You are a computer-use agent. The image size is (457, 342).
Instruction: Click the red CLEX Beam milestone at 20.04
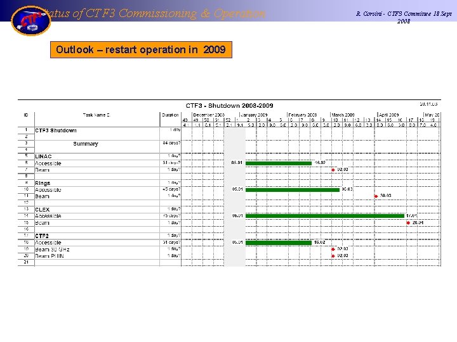[408, 223]
